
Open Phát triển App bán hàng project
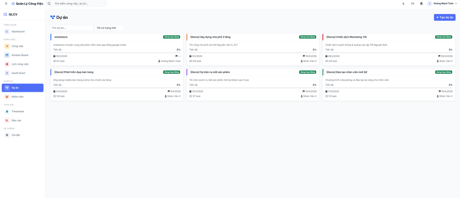tap(74, 72)
